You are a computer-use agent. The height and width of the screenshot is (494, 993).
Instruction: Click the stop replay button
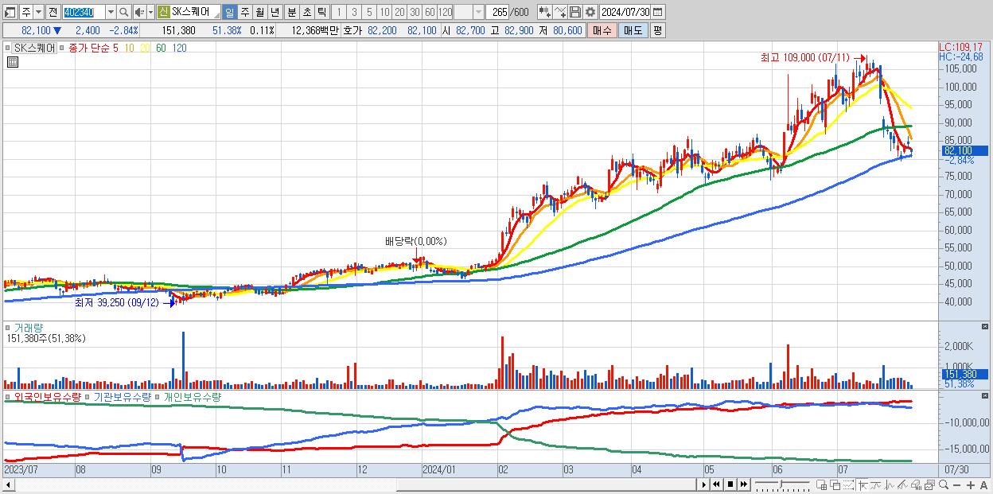[730, 484]
